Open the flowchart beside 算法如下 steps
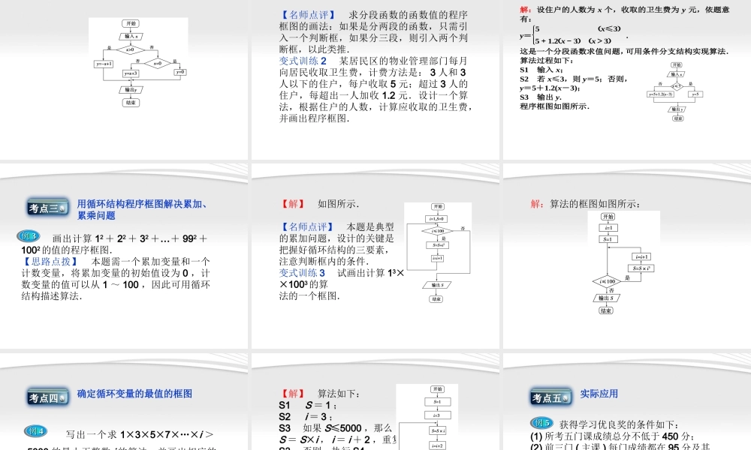 (427, 417)
